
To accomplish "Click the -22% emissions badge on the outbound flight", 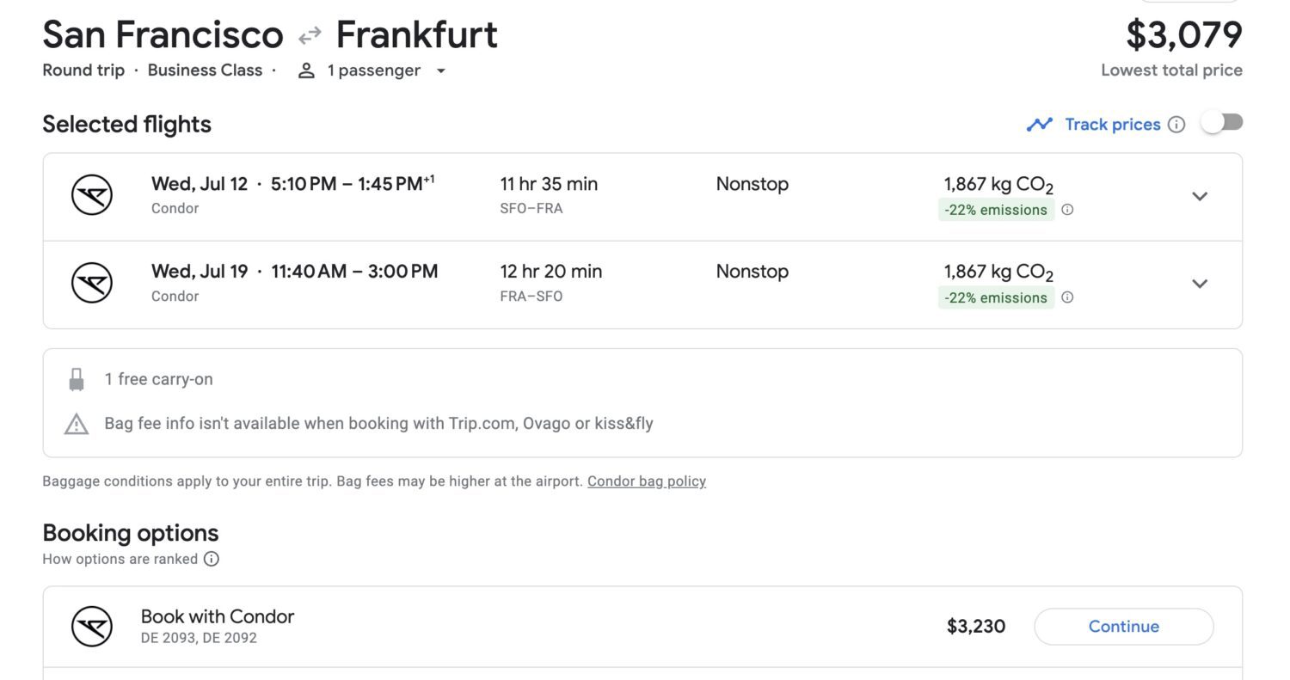I will tap(996, 209).
